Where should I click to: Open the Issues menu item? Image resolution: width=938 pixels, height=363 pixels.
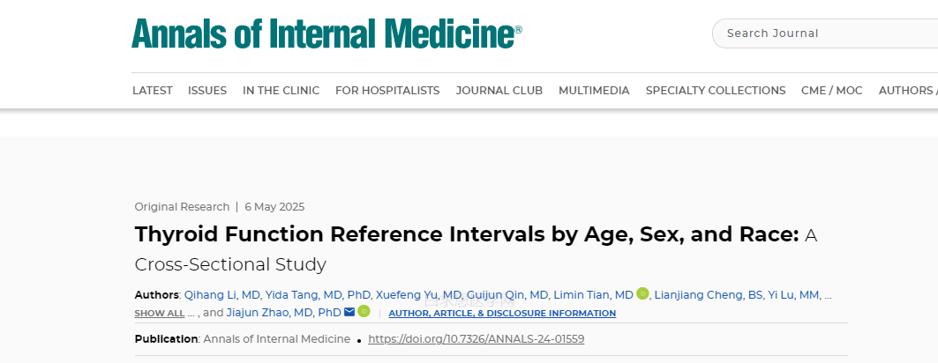207,90
